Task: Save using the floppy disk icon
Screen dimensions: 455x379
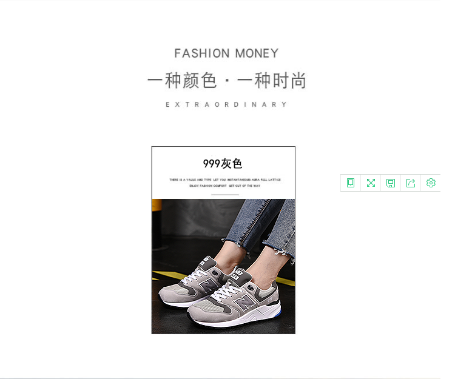Action: [391, 183]
